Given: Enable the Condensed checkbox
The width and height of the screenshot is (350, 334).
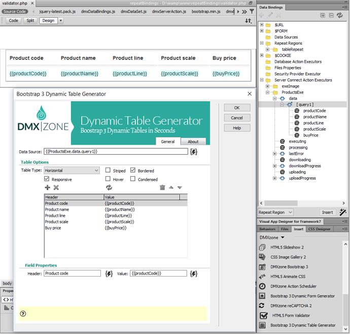Looking at the screenshot, I should [133, 179].
